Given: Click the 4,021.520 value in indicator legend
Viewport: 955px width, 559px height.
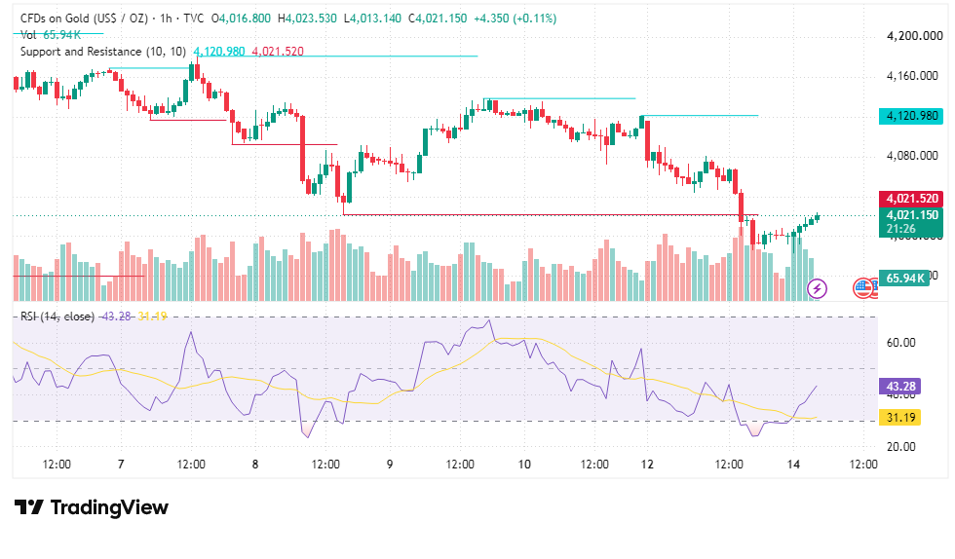Looking at the screenshot, I should 278,52.
